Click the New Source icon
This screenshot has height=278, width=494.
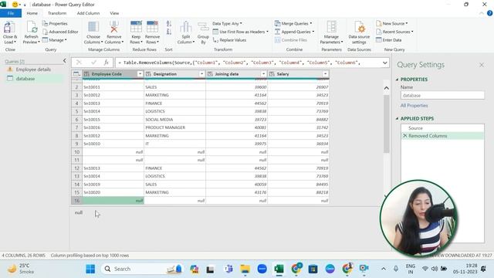click(x=379, y=24)
